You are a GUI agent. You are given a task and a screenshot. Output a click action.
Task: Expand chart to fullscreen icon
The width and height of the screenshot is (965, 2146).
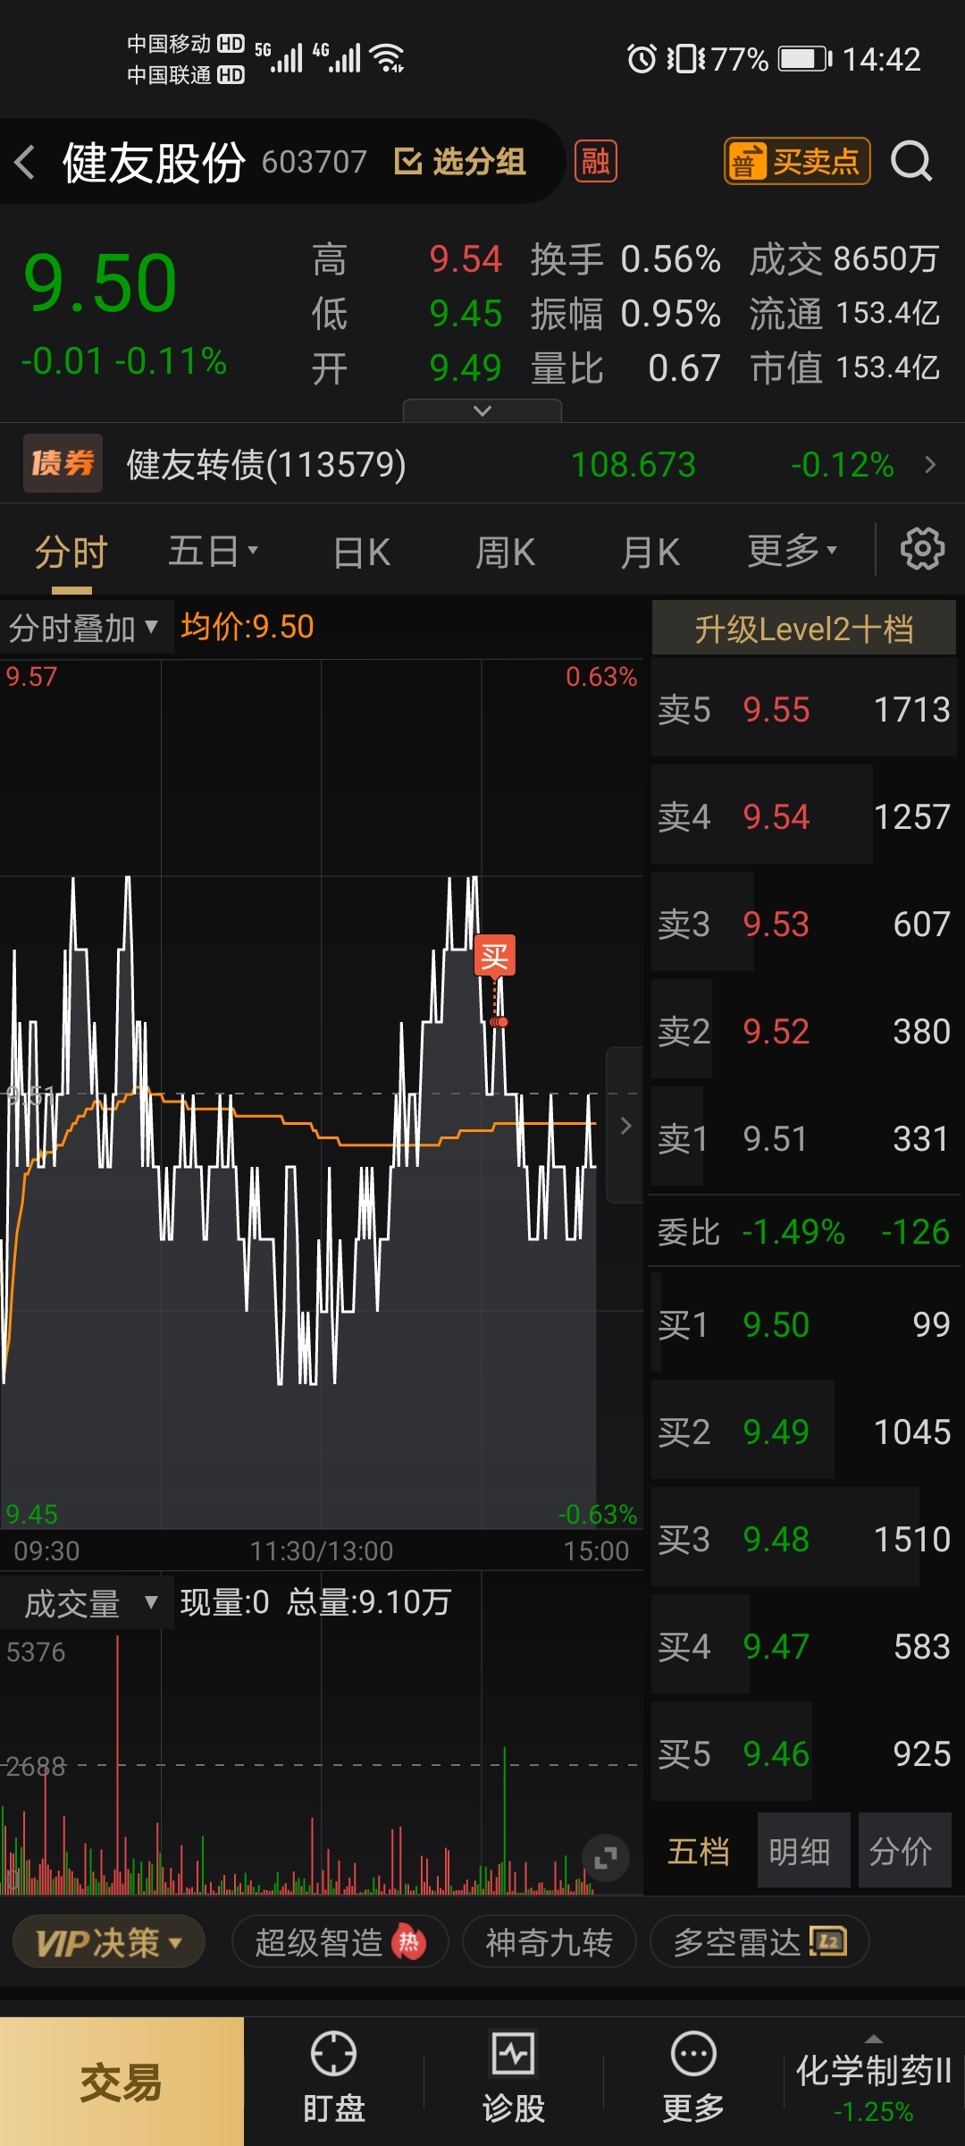(605, 1858)
